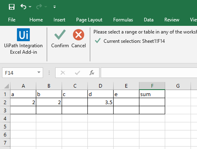Select row 7 header
Viewport: 197px width, 149px height.
pos(5,143)
